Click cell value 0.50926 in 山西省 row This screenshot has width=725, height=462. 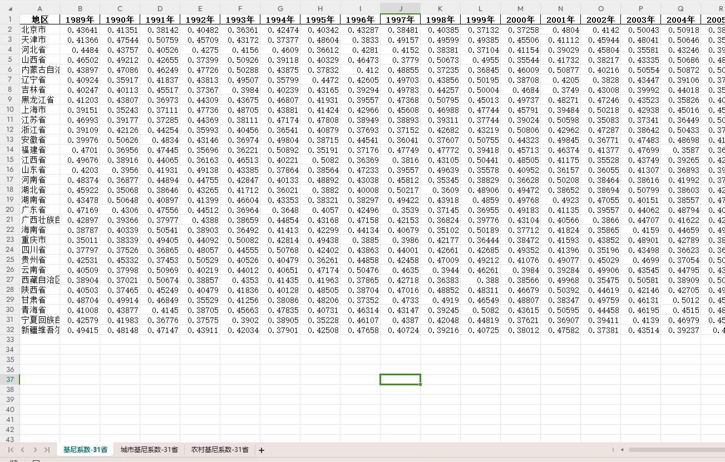(x=240, y=59)
